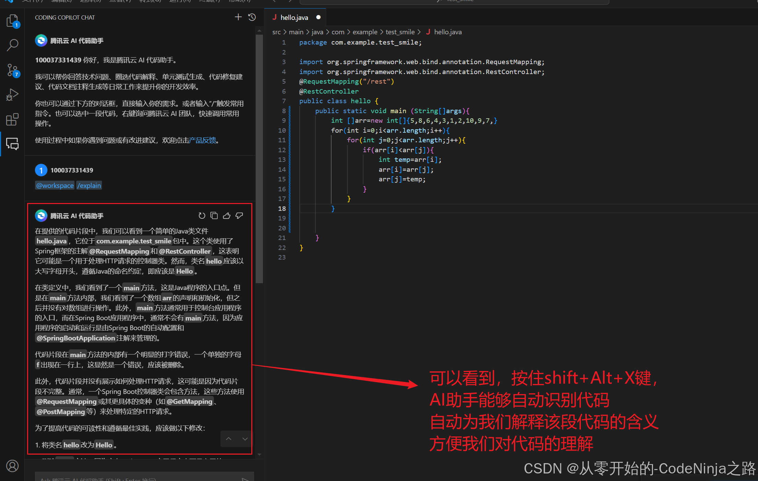Click 'public static void main' line
The width and height of the screenshot is (758, 481).
pyautogui.click(x=392, y=111)
